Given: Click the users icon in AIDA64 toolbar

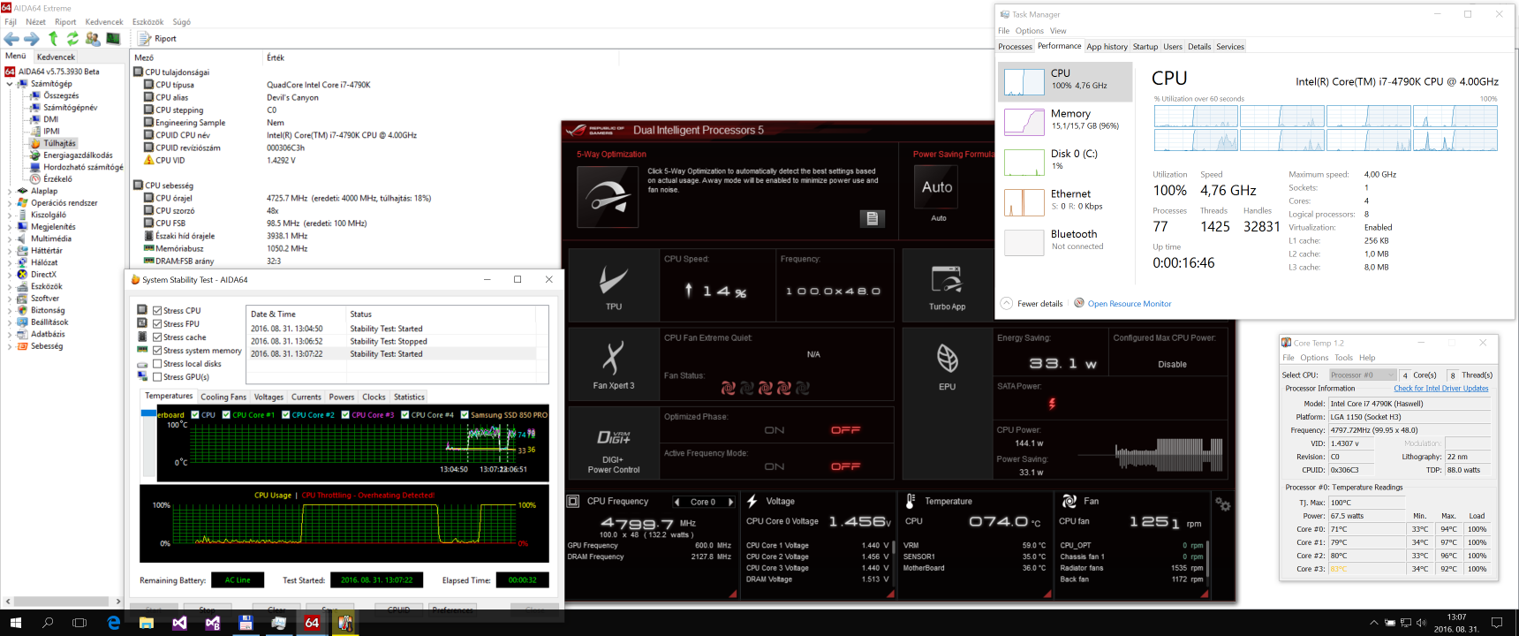Looking at the screenshot, I should 93,38.
